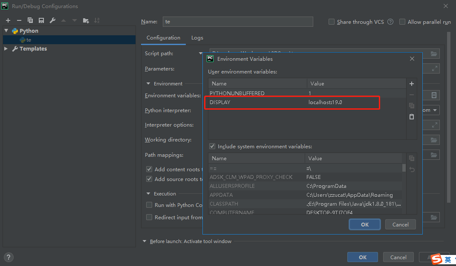The width and height of the screenshot is (456, 266).
Task: Sort configurations alphabetically
Action: (x=96, y=20)
